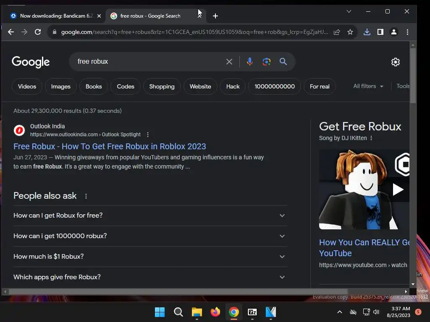
Task: Clear the search box with X
Action: [x=229, y=62]
